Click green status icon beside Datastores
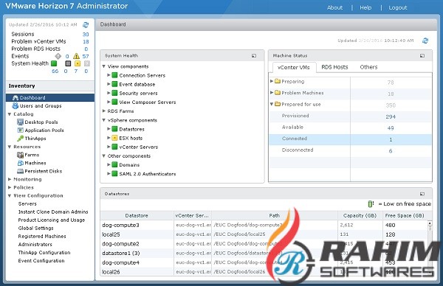443x286 pixels. tap(114, 129)
